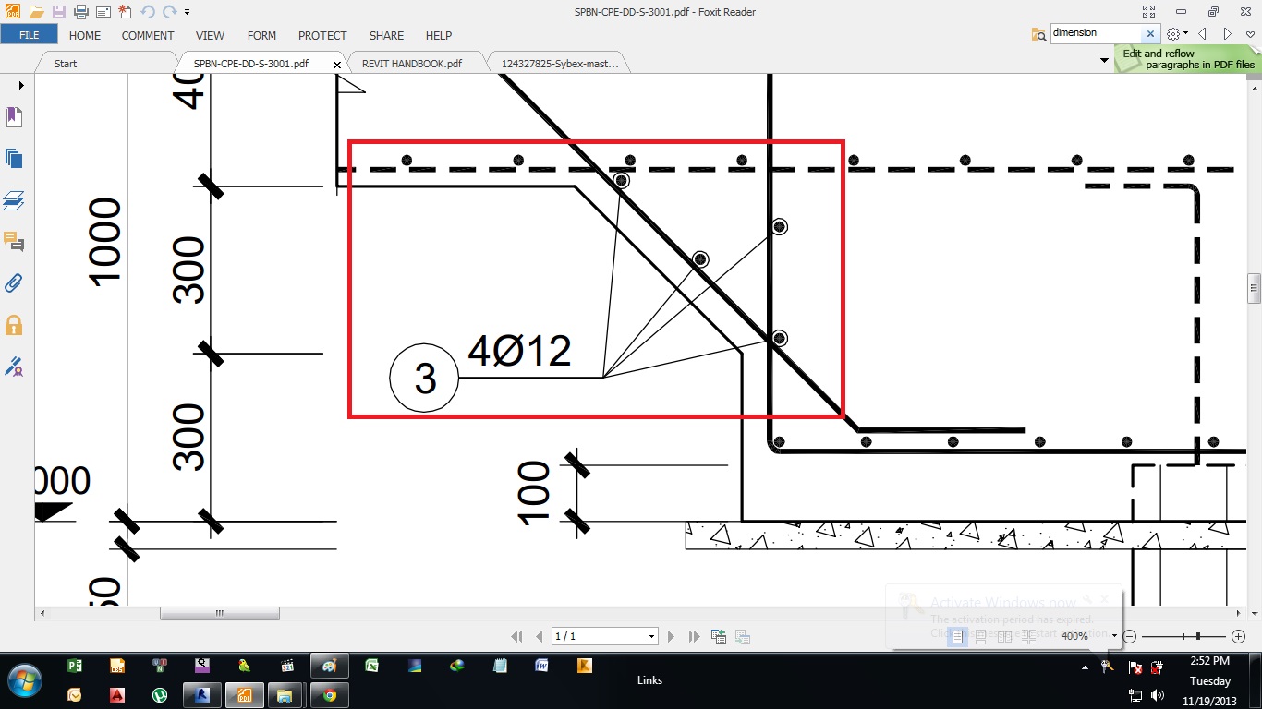Clear the dimension search with the X button
This screenshot has width=1262, height=709.
coord(1151,32)
